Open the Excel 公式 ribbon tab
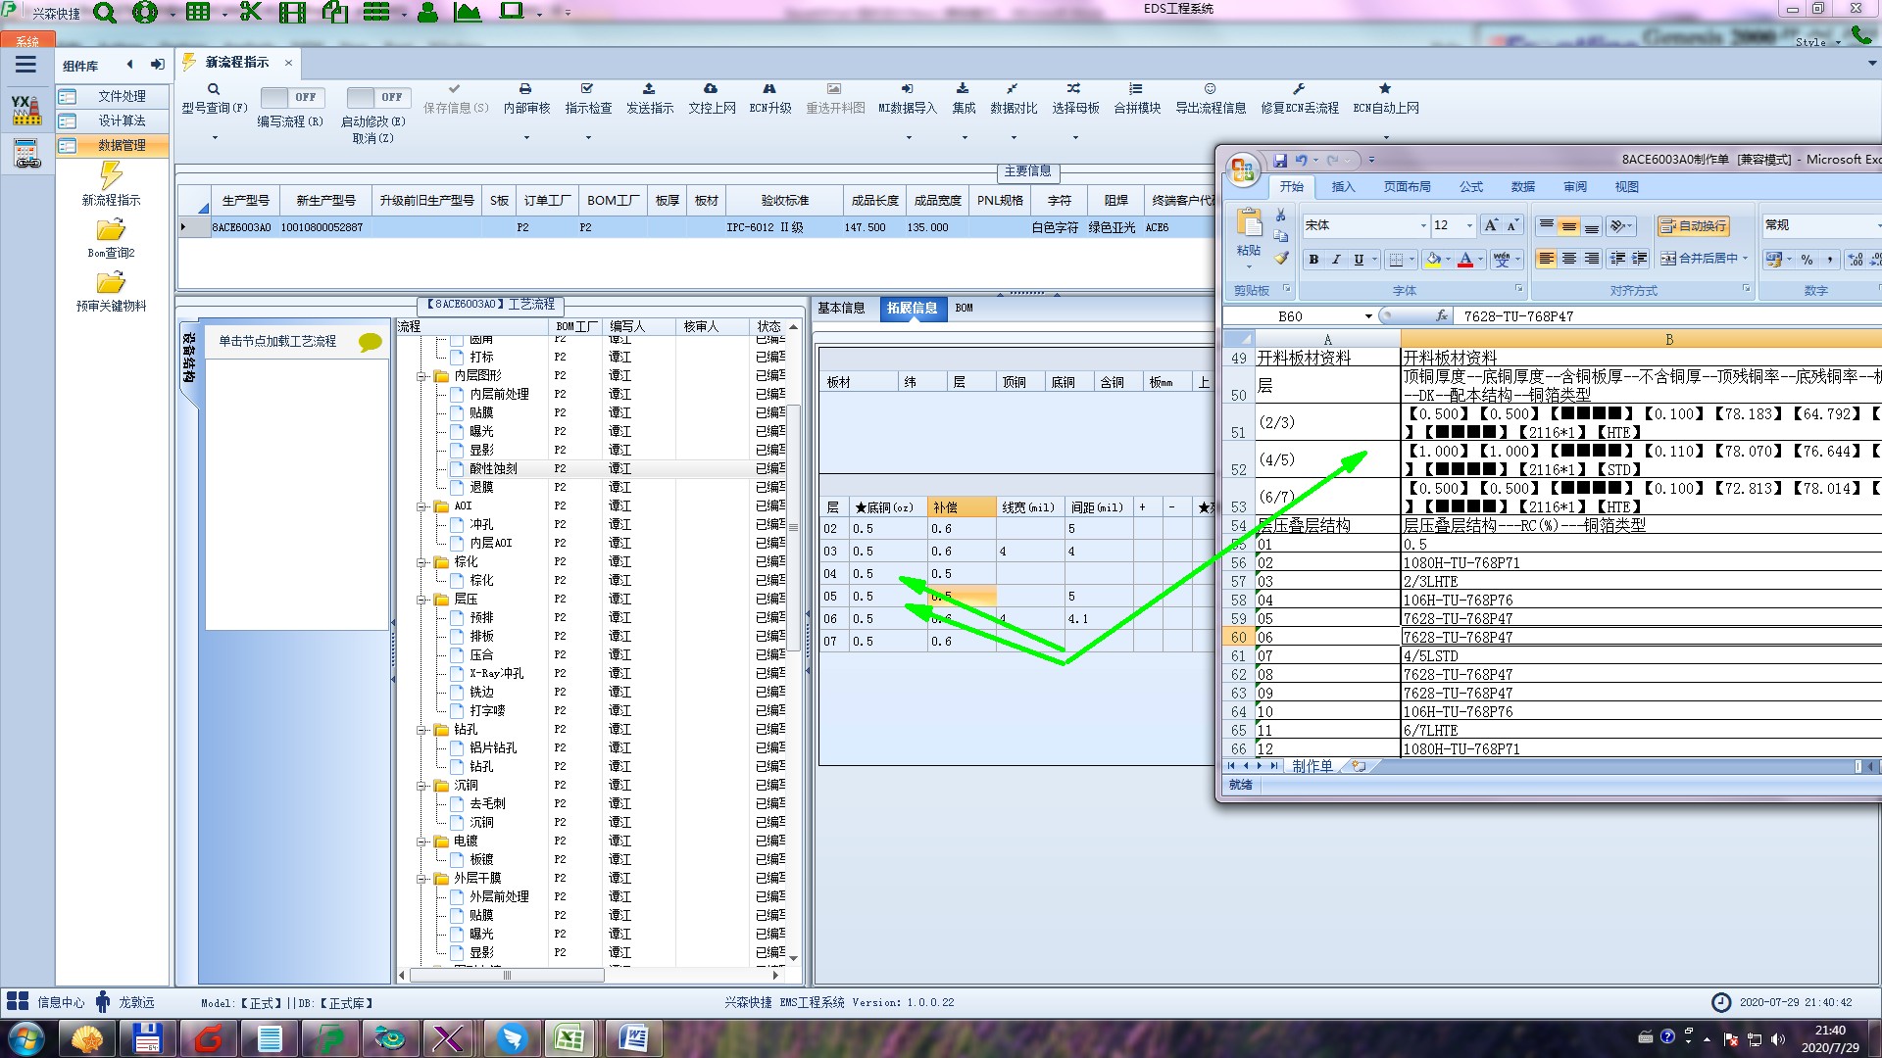 click(1470, 187)
